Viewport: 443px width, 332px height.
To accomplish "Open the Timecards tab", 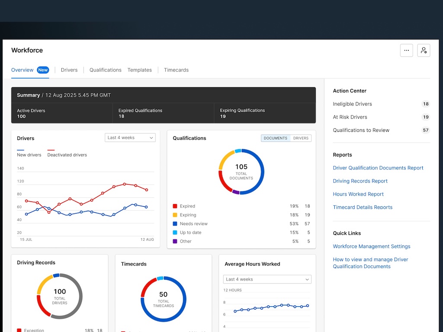I will pyautogui.click(x=176, y=70).
